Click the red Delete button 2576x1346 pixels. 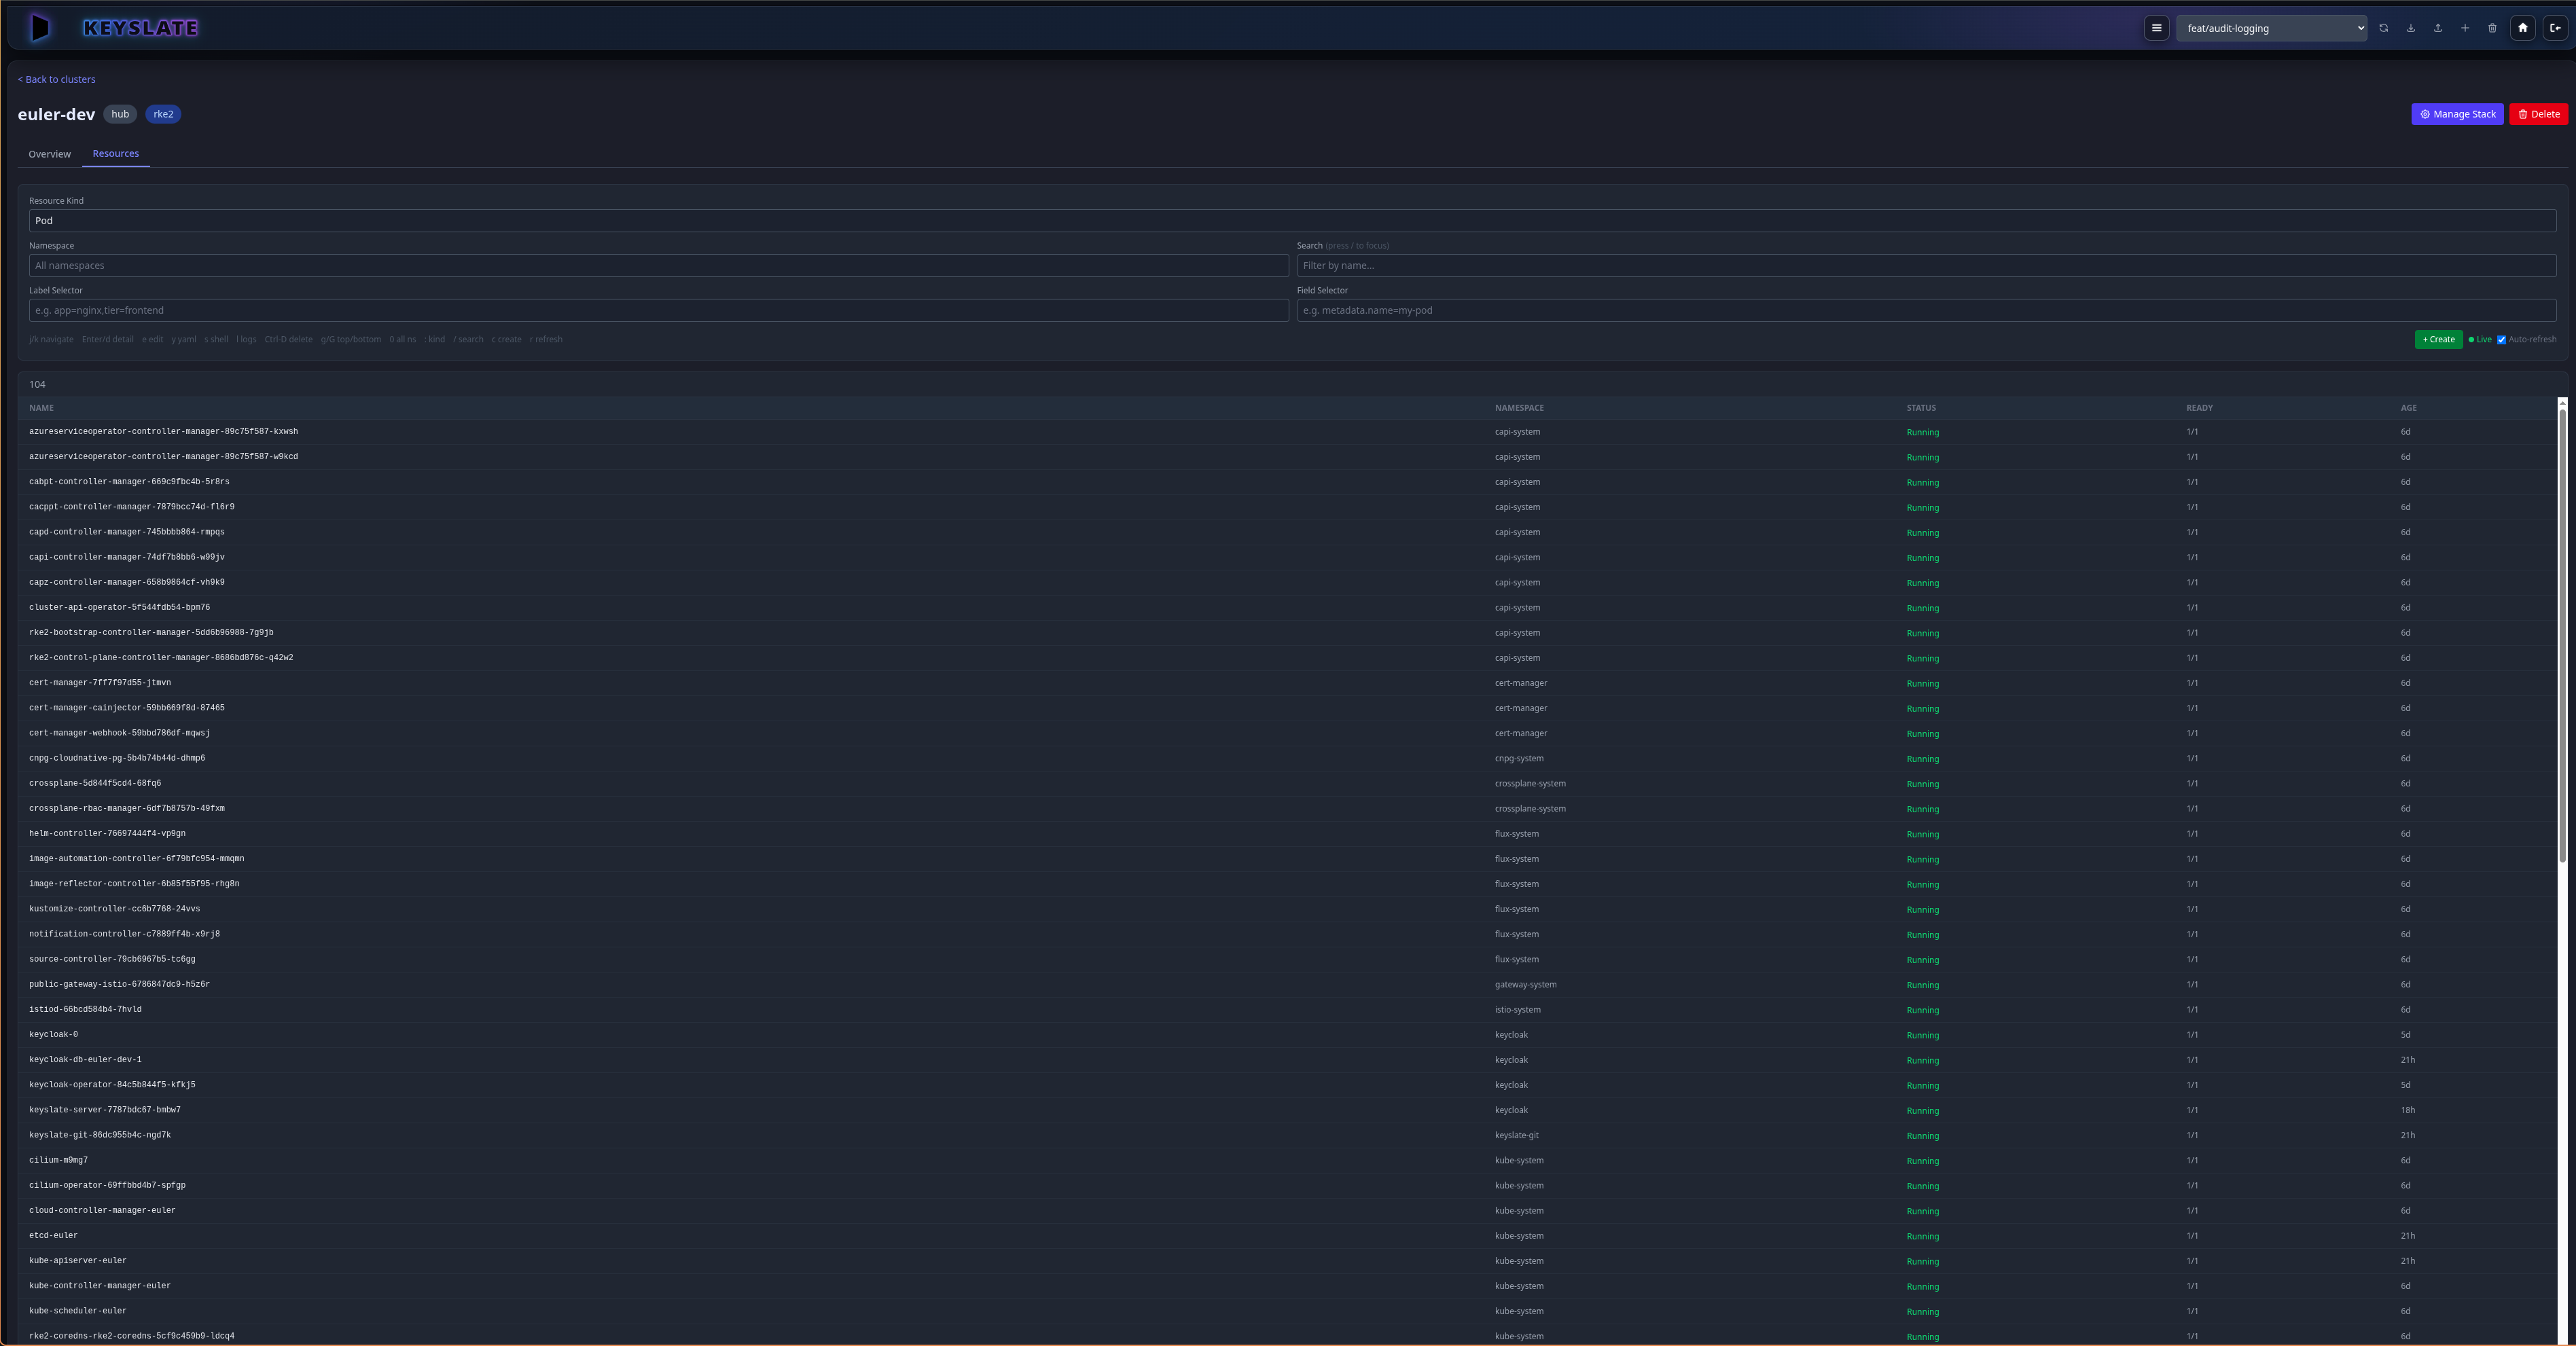[2538, 114]
